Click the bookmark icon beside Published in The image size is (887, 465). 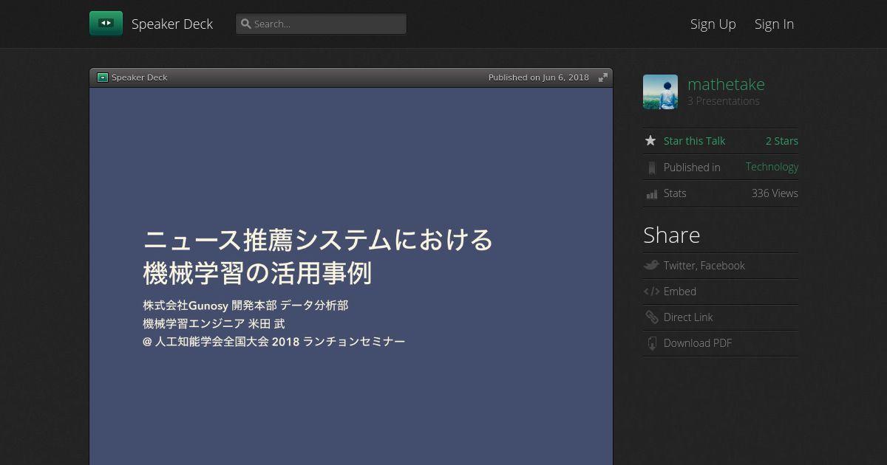(x=651, y=168)
